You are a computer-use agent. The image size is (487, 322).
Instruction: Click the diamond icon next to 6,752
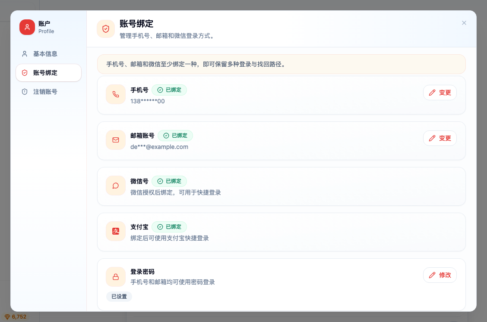coord(7,317)
